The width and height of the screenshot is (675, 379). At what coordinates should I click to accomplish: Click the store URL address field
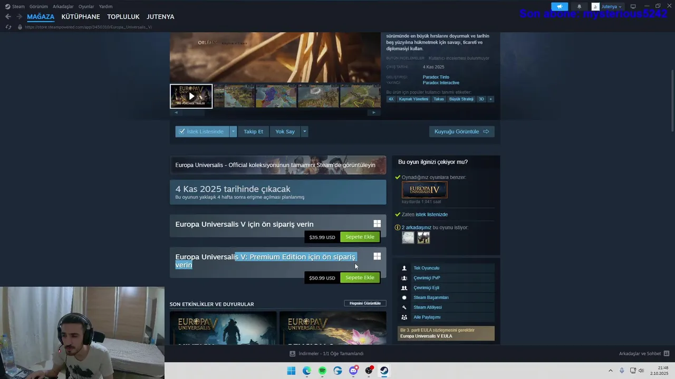pyautogui.click(x=88, y=27)
